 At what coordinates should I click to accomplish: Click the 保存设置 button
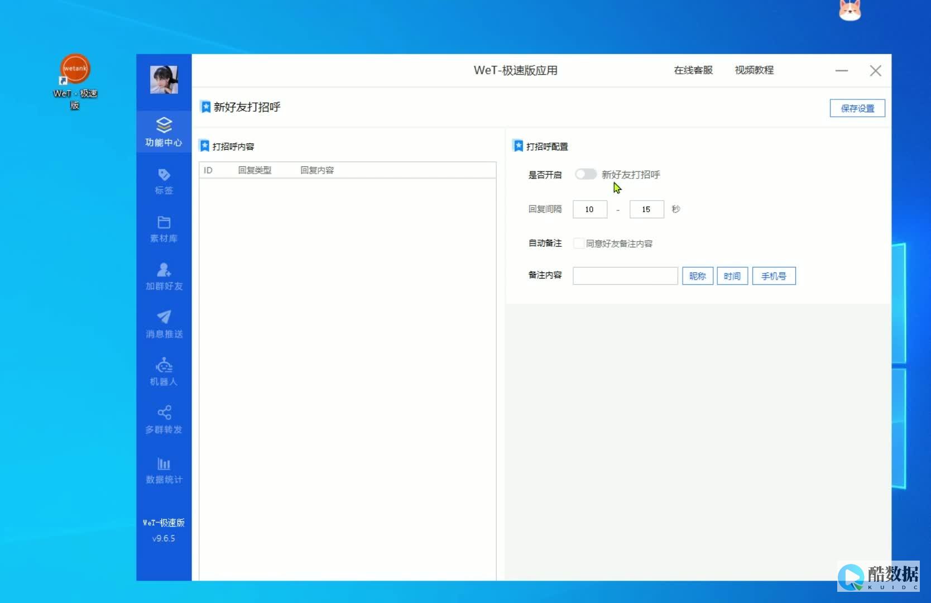[x=857, y=108]
